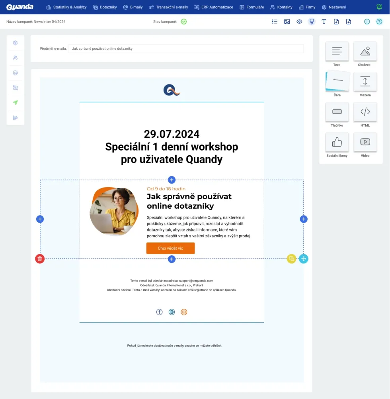This screenshot has height=399, width=390.
Task: Click the odhlásit unsubscribe link
Action: (216, 346)
